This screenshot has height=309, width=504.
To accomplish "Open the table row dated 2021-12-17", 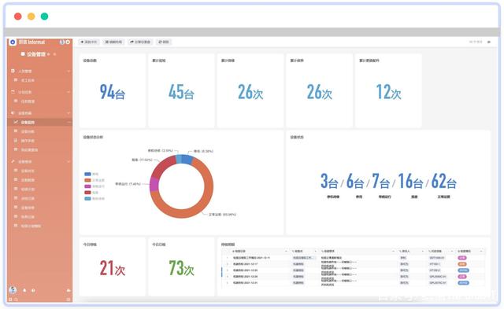I will click(x=354, y=264).
